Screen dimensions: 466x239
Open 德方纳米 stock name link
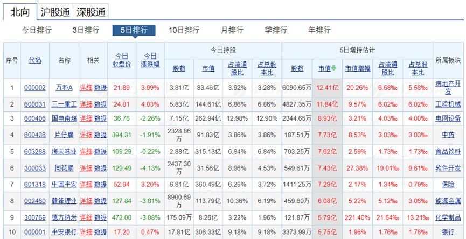point(64,217)
